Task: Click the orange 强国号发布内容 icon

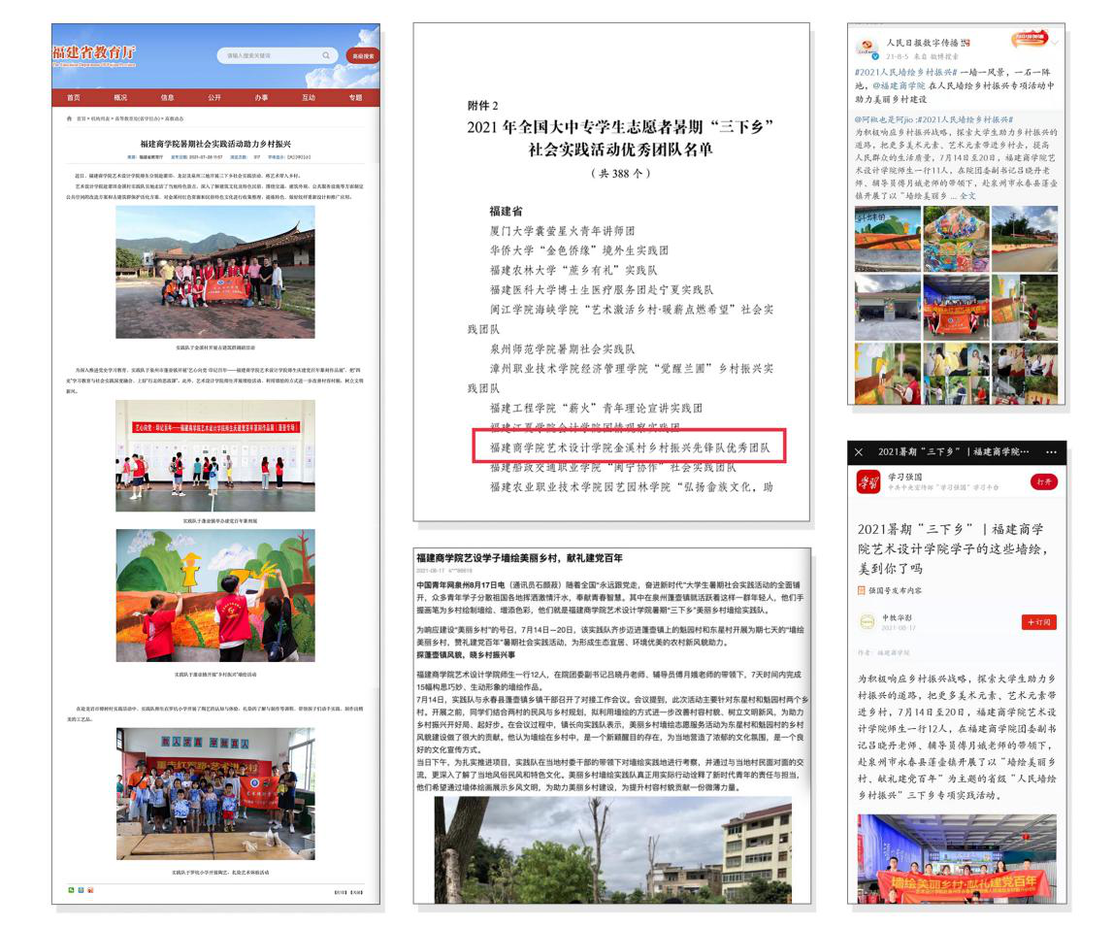Action: 861,589
